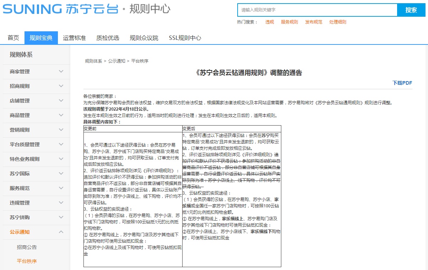Open the 违规 hot search link
Image resolution: width=428 pixels, height=270 pixels.
[270, 22]
